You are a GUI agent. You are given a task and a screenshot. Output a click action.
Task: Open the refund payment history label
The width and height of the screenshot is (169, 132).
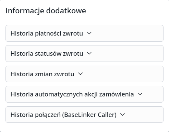(47, 34)
